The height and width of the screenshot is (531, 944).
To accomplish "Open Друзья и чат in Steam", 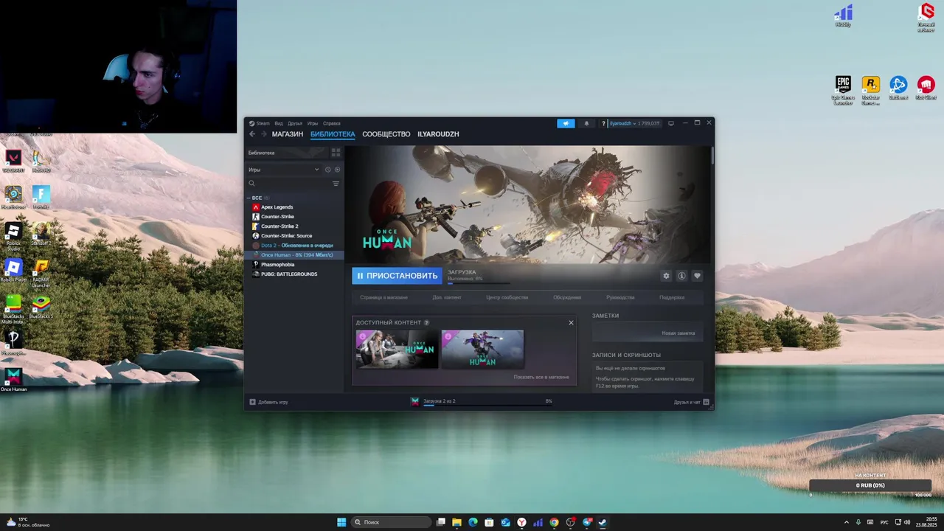I will coord(691,402).
